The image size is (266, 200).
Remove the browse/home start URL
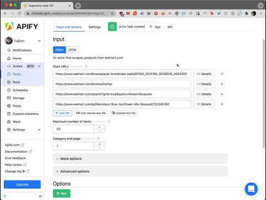222,84
